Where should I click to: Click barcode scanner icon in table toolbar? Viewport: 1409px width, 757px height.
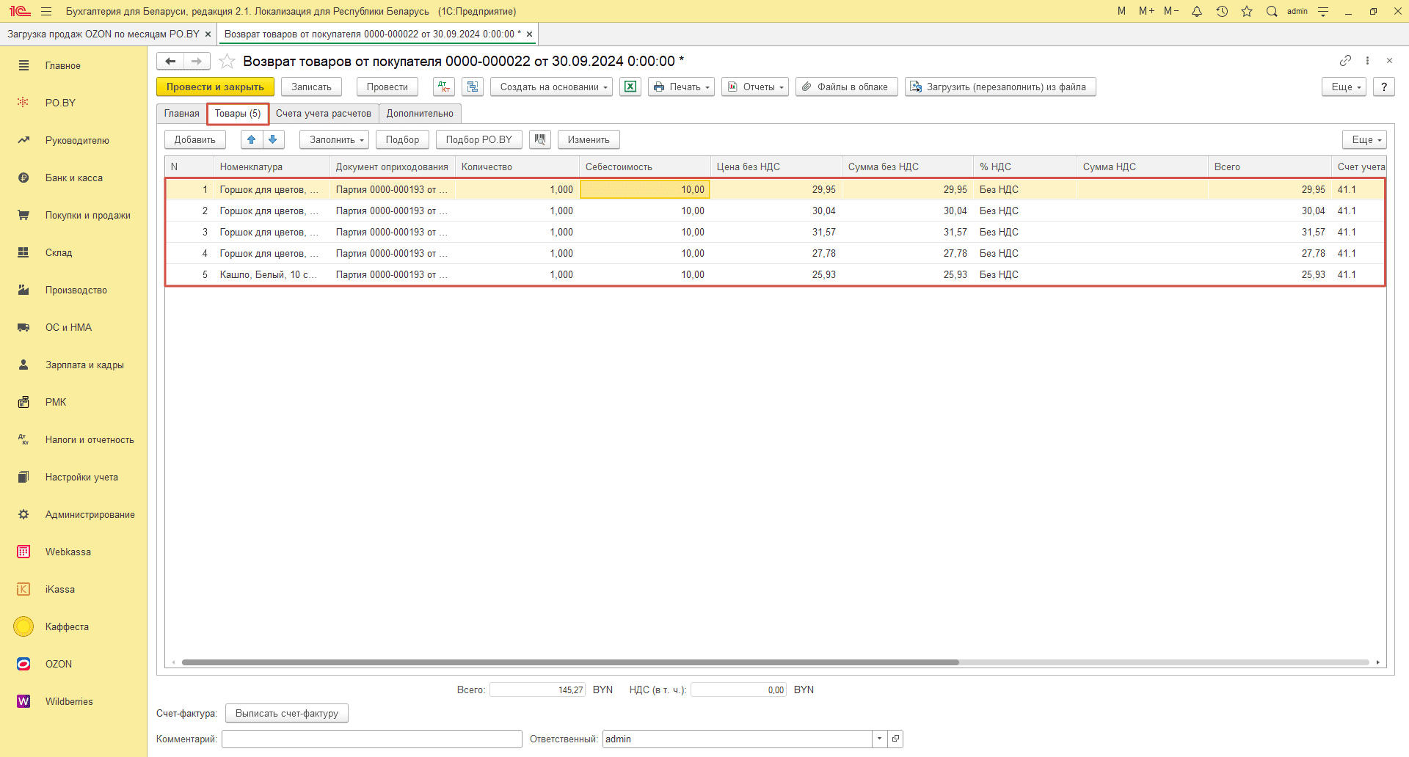coord(540,139)
